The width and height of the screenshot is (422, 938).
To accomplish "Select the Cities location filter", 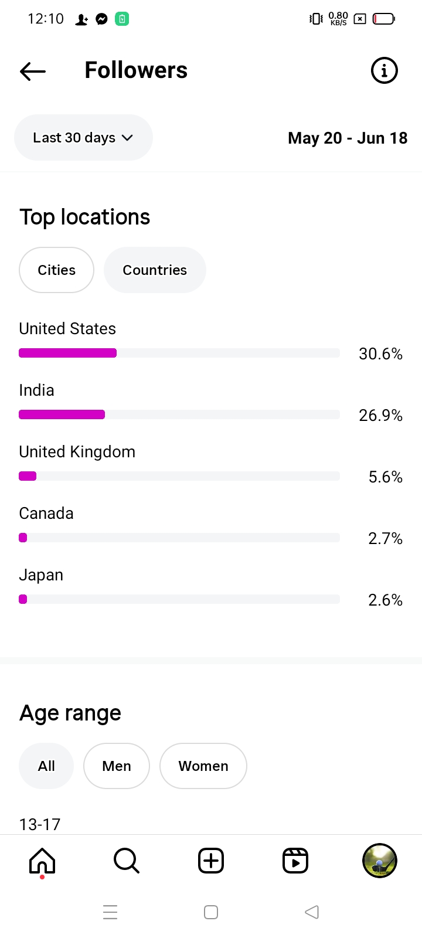I will [56, 270].
